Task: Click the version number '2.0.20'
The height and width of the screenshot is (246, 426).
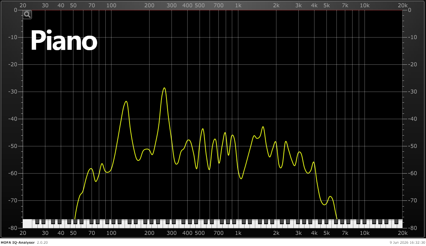Action: 42,243
